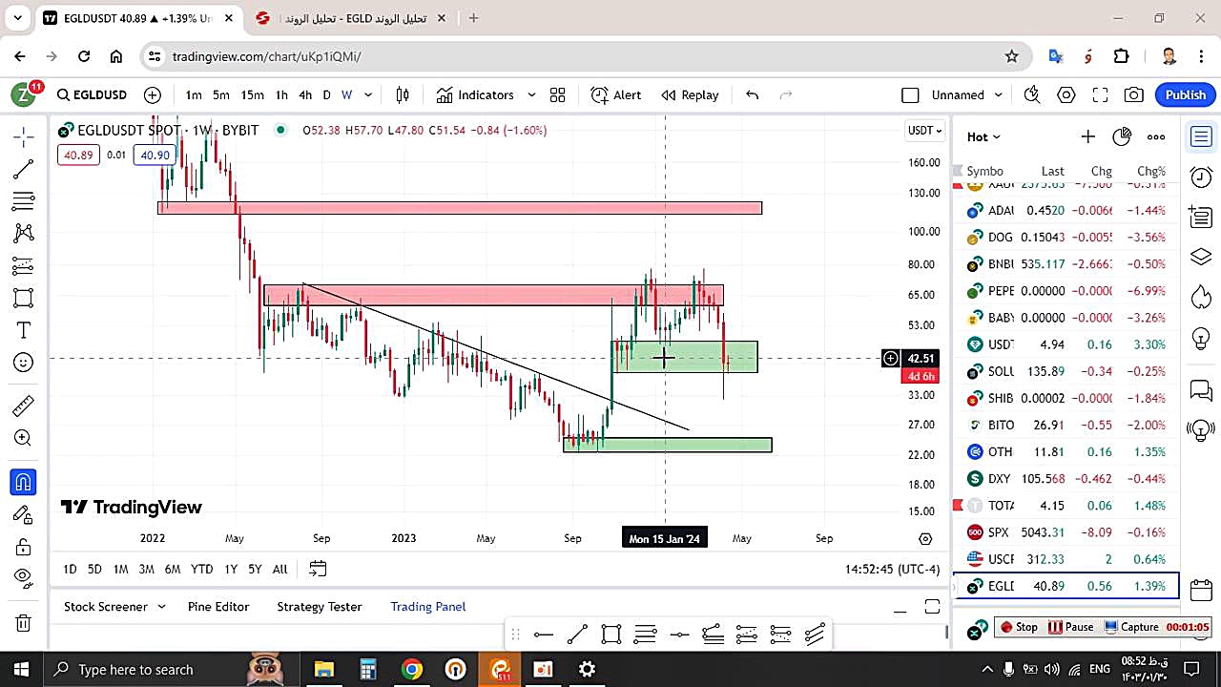Hide all drawings with eye icon
Image resolution: width=1221 pixels, height=687 pixels.
pos(24,577)
